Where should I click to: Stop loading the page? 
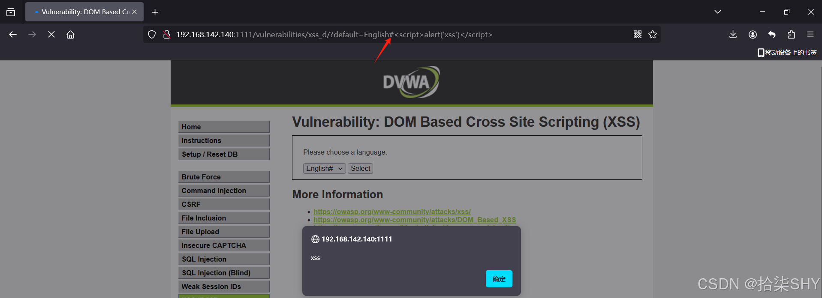click(x=51, y=34)
